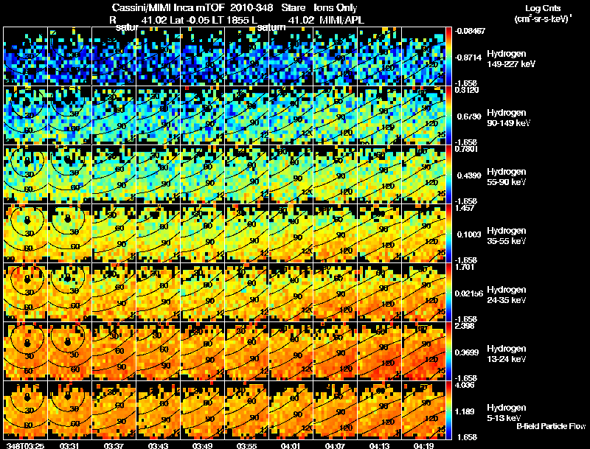This screenshot has height=449, width=590.
Task: Click the 13-24 keV image panel at 04:07
Action: [x=335, y=351]
